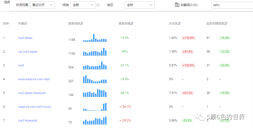
Task: Click the 关键词 column header
Action: tap(22, 23)
